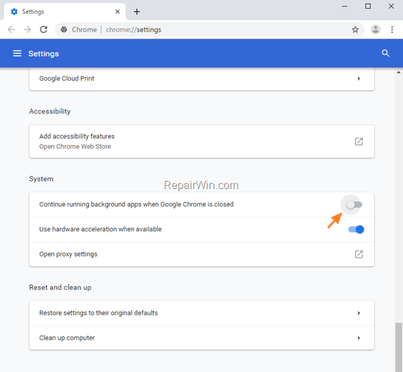Click the chrome://settings address bar

[209, 30]
